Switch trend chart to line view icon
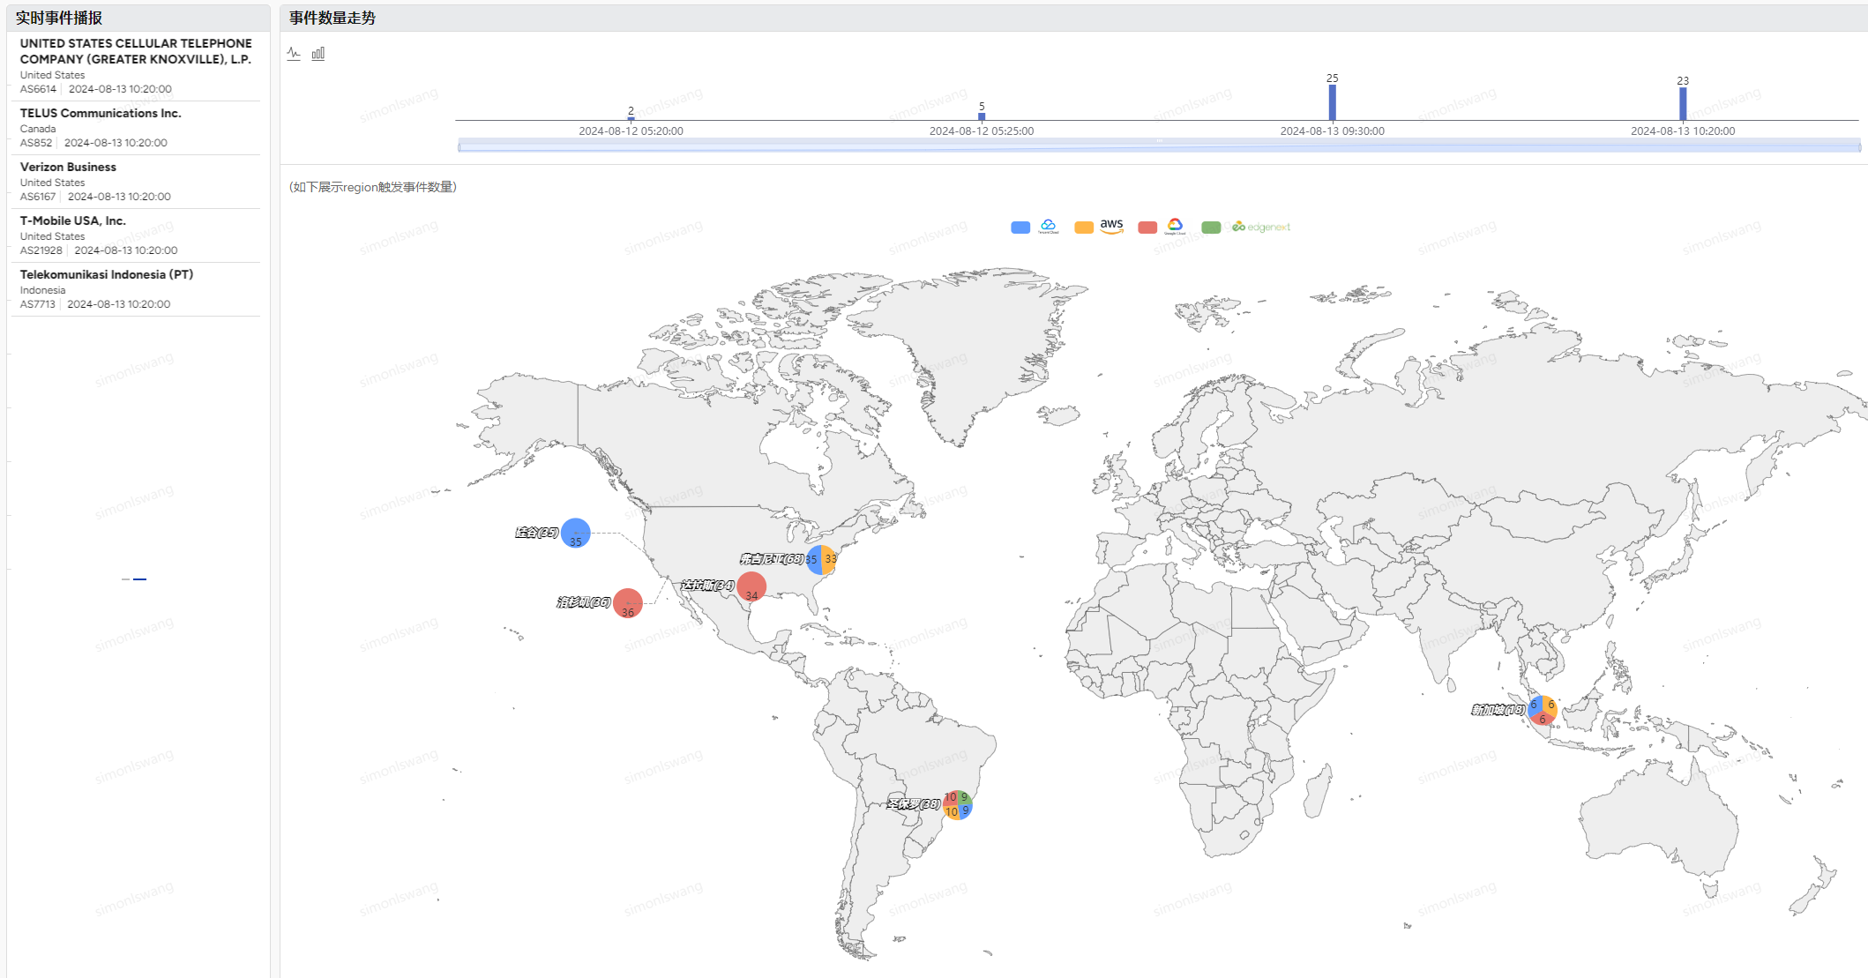The width and height of the screenshot is (1868, 978). point(294,54)
